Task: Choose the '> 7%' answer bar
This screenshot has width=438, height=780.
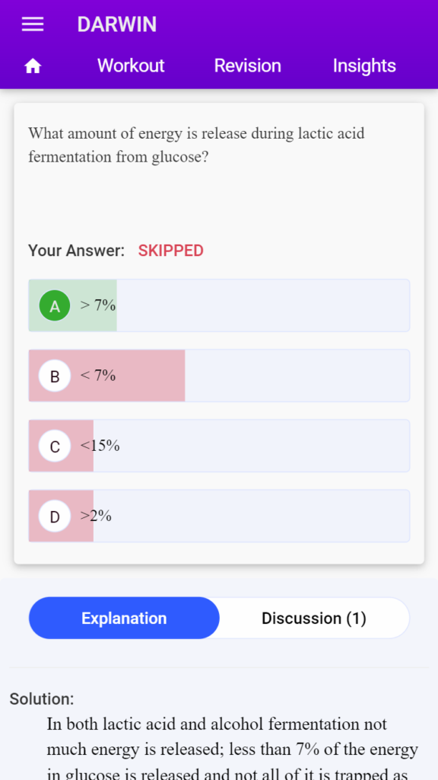Action: (x=219, y=305)
